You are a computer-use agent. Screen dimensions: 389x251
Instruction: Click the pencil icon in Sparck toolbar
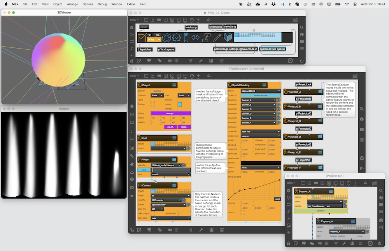217,38
